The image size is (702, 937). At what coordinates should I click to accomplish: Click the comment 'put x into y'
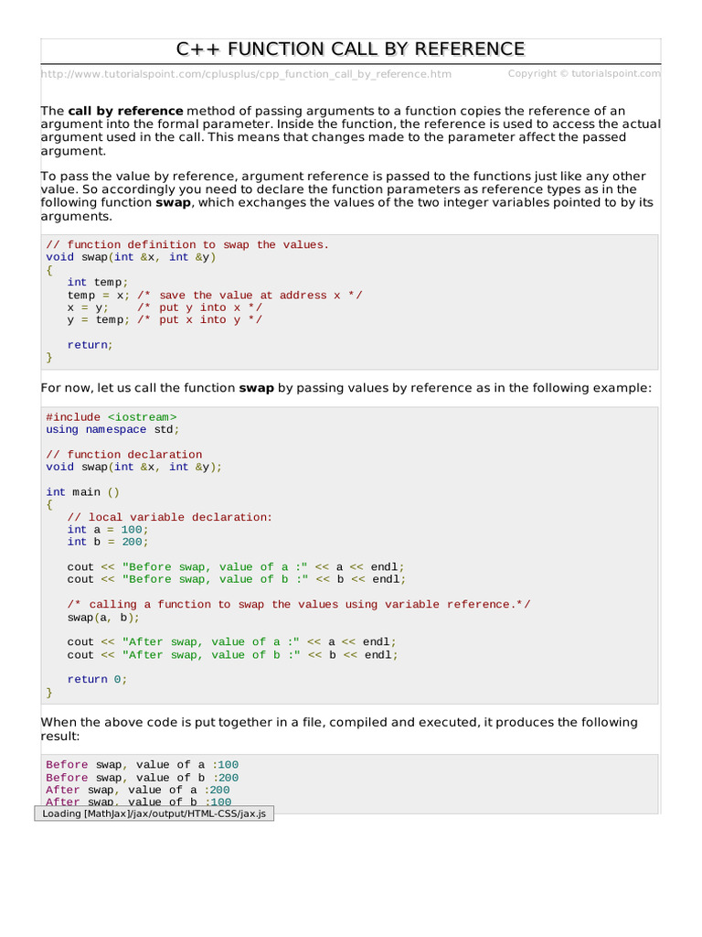point(199,319)
